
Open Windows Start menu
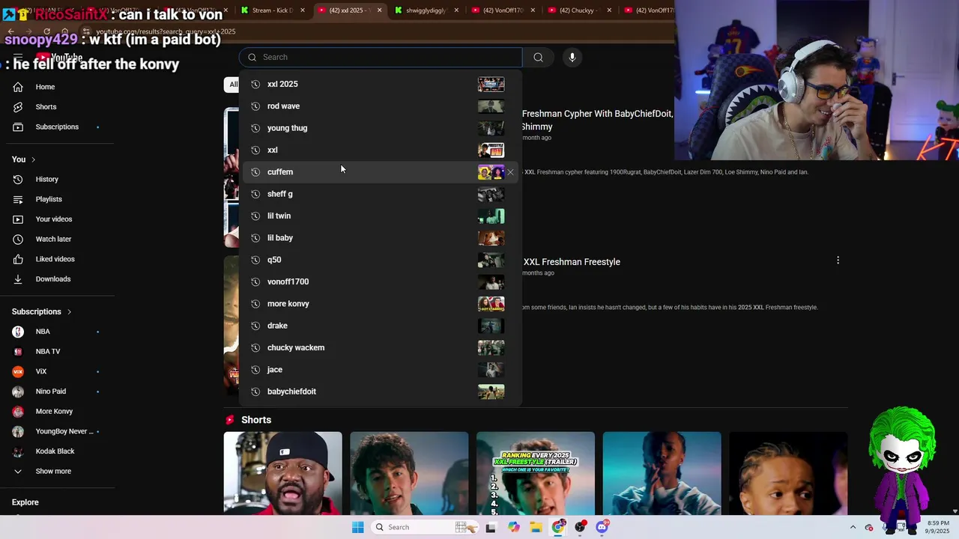[x=357, y=527]
